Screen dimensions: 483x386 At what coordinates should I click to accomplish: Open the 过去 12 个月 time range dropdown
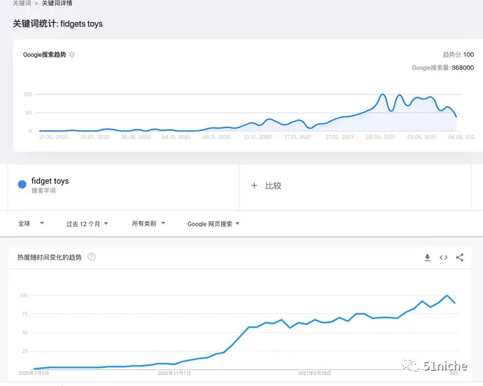pyautogui.click(x=87, y=224)
